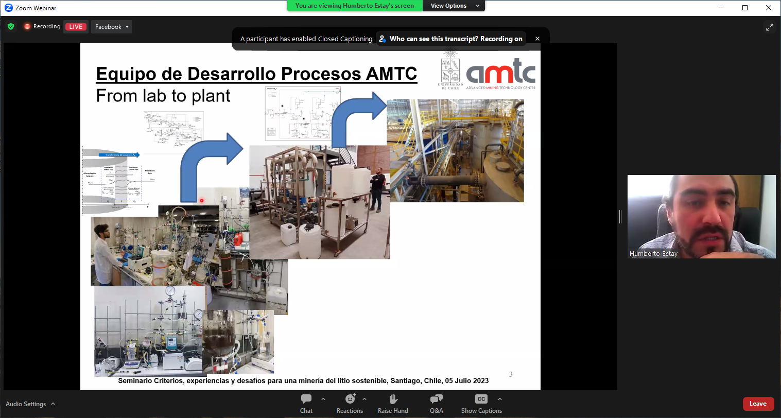Click the red LIVE indicator badge
The height and width of the screenshot is (418, 781).
point(76,27)
